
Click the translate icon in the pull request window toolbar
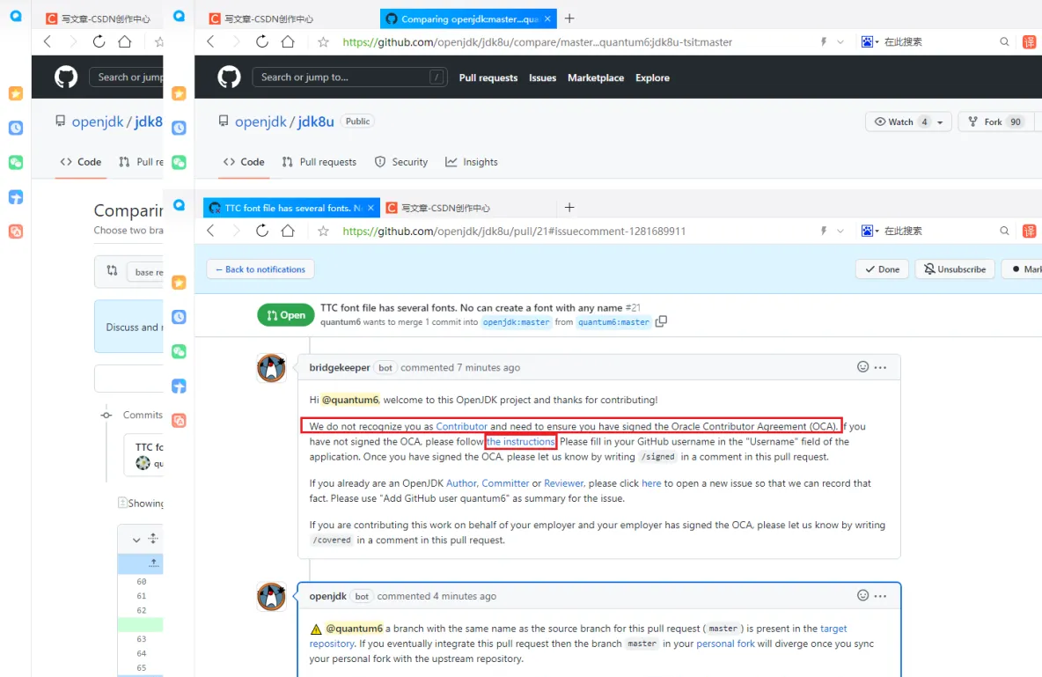[x=1029, y=231]
